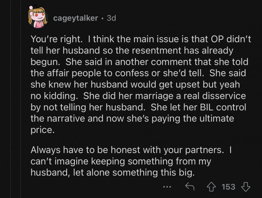Image resolution: width=262 pixels, height=198 pixels.
Task: Open the cageytalker username profile link
Action: tap(76, 18)
